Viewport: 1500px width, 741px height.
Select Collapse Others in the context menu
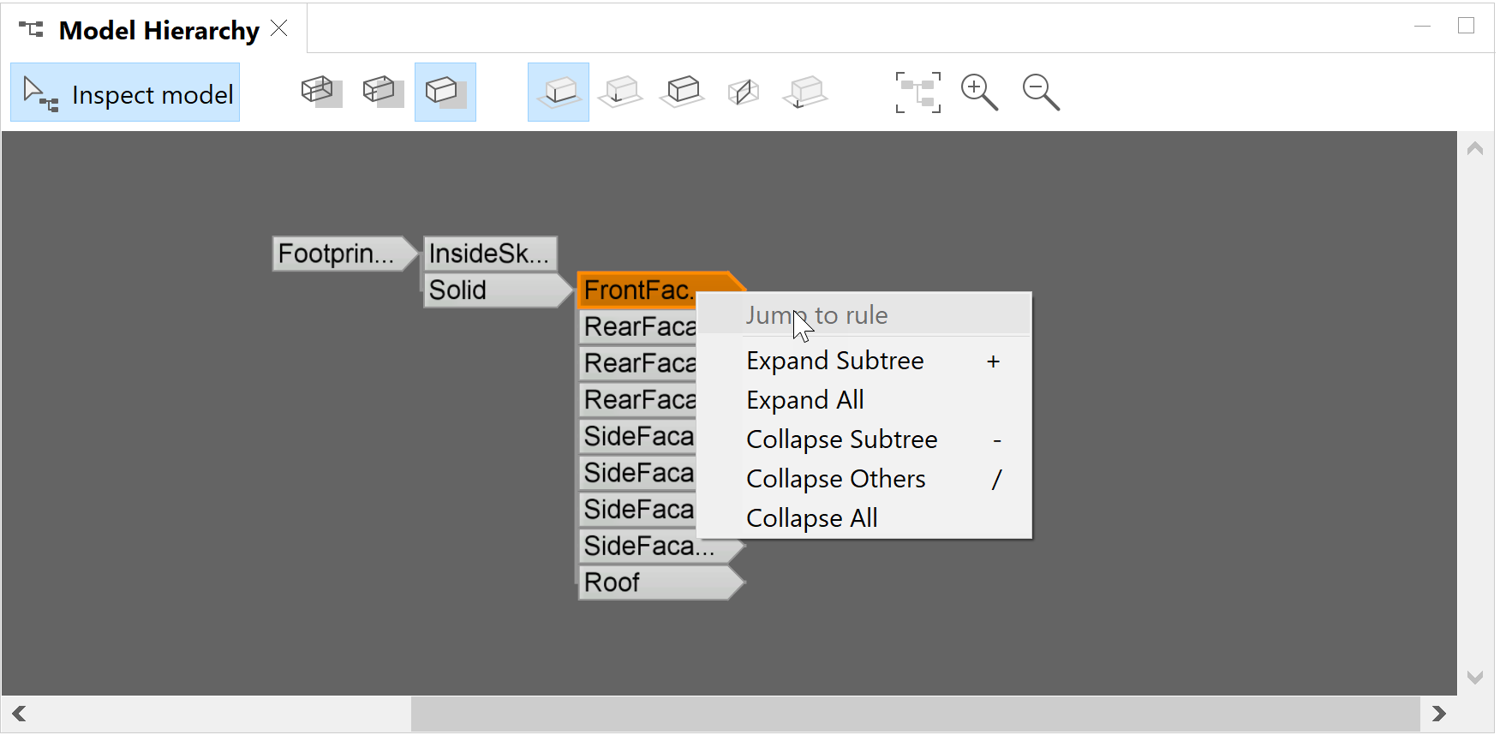click(835, 479)
